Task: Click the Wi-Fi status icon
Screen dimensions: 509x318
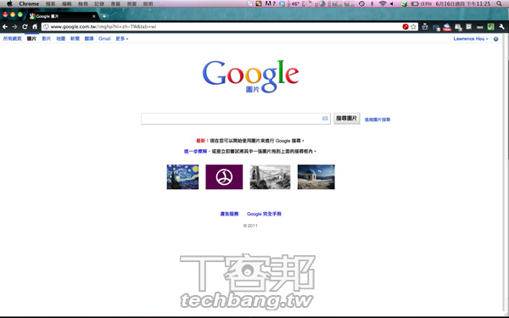Action: click(383, 3)
